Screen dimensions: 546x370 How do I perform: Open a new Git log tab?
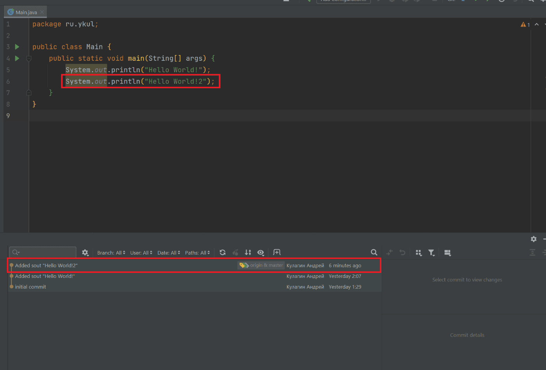coord(277,252)
